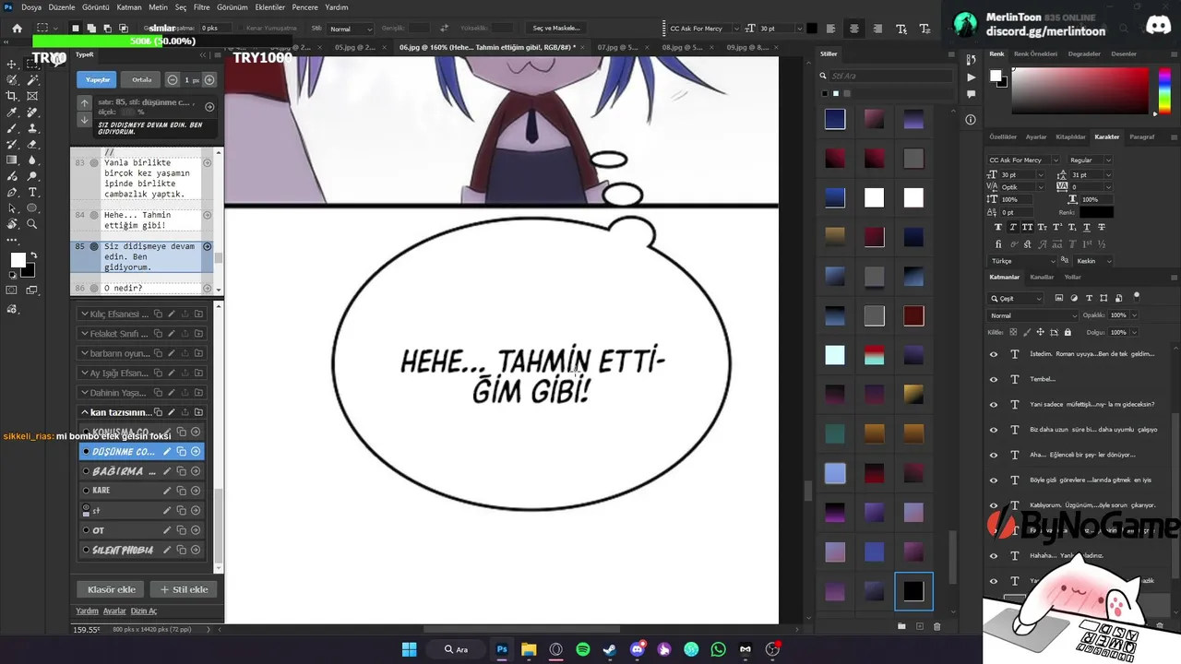Open the Ayarlar link in TypeR
Screen dimensions: 1181x664
(x=114, y=611)
